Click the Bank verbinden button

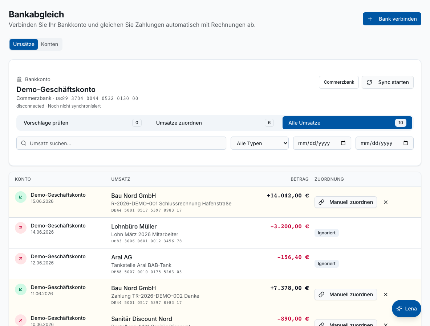[392, 19]
